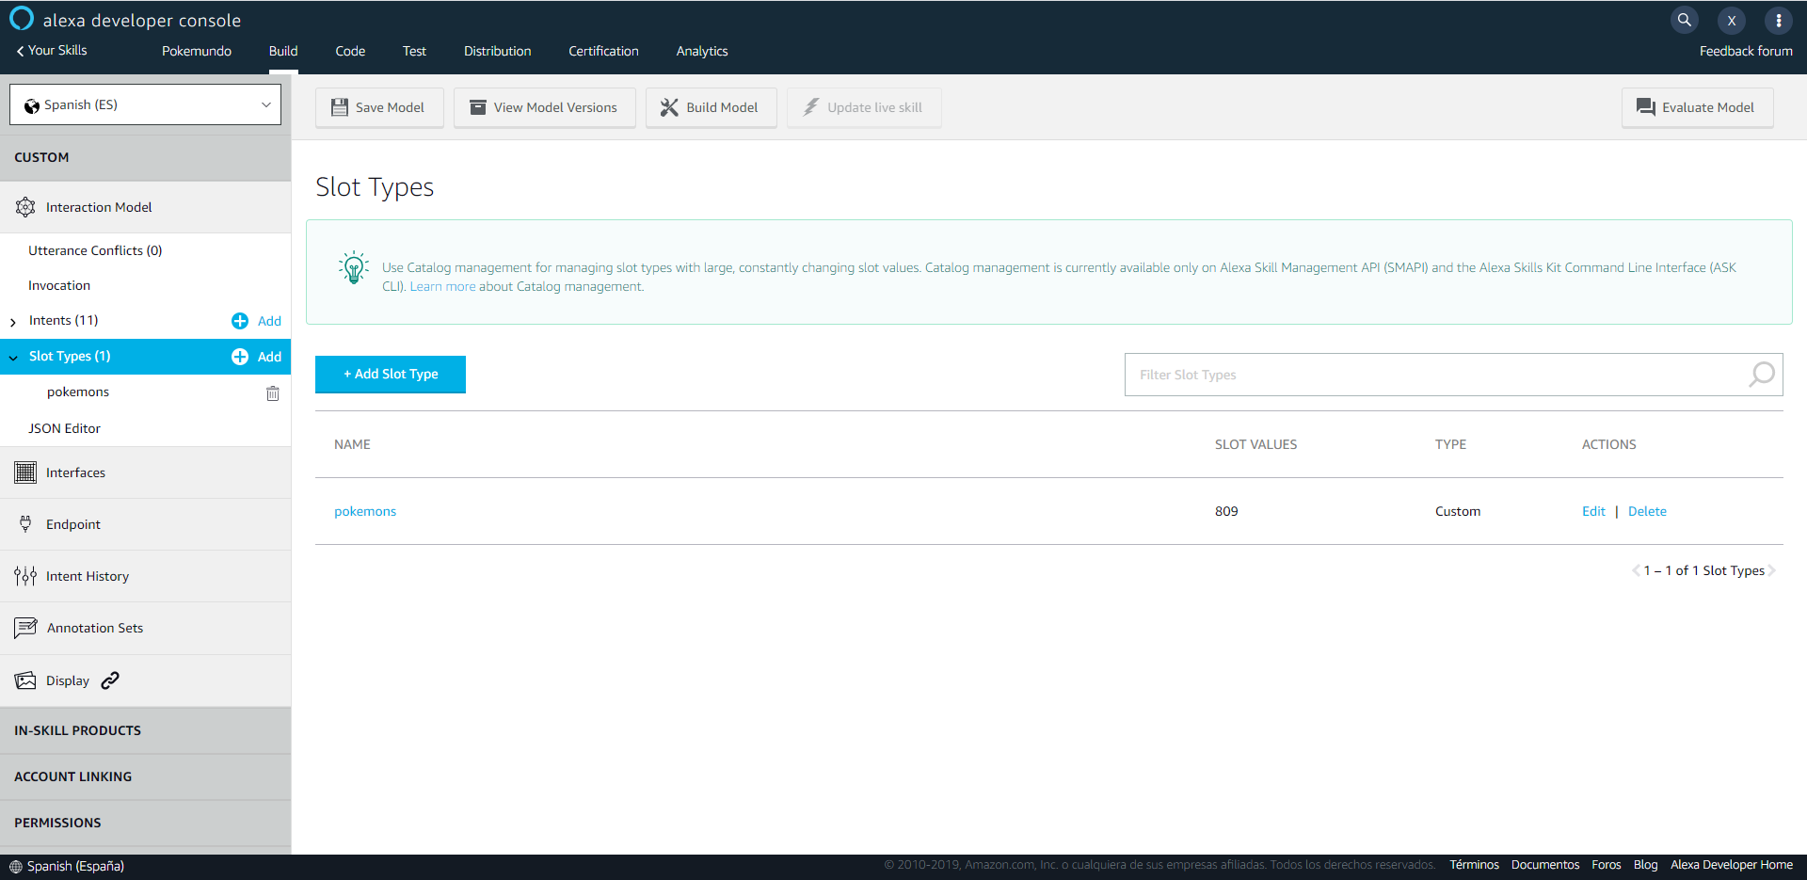Go back to Your Skills

coord(52,51)
